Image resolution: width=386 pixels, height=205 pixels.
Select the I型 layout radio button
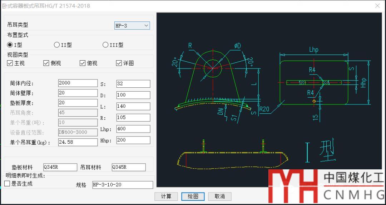point(10,45)
